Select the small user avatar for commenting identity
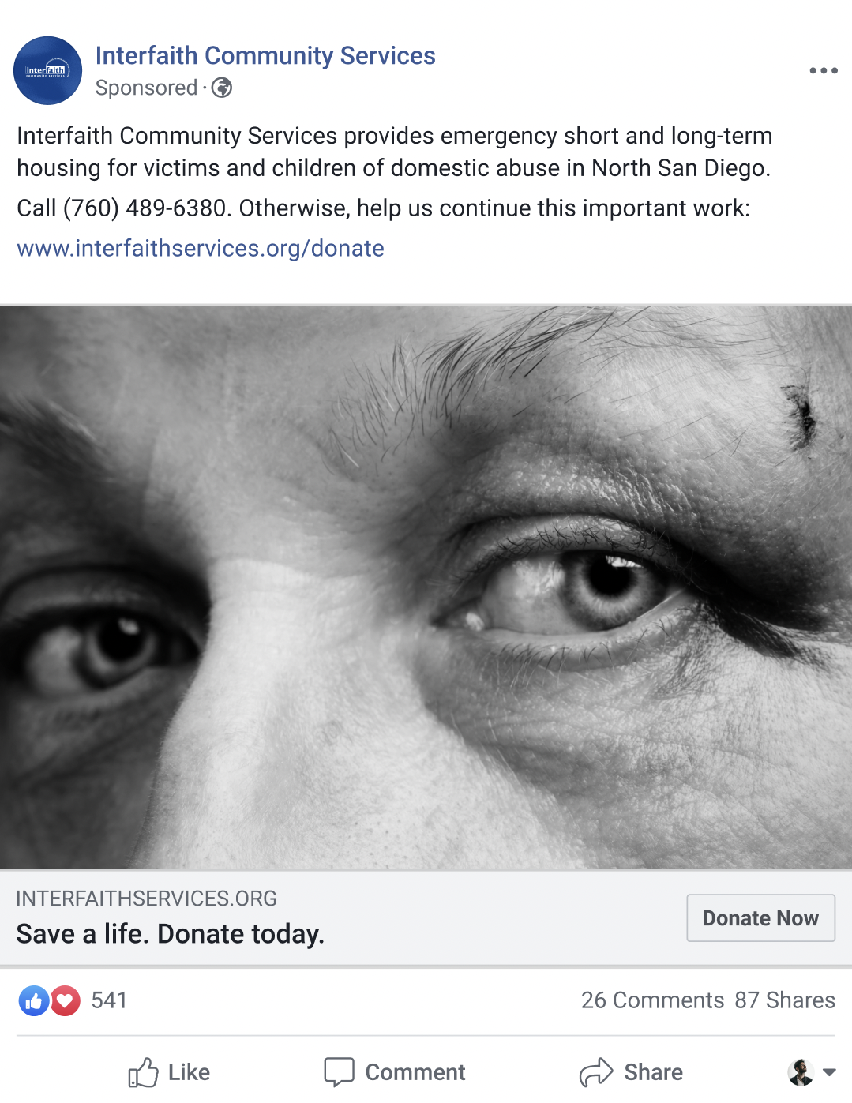The height and width of the screenshot is (1103, 852). [801, 1072]
